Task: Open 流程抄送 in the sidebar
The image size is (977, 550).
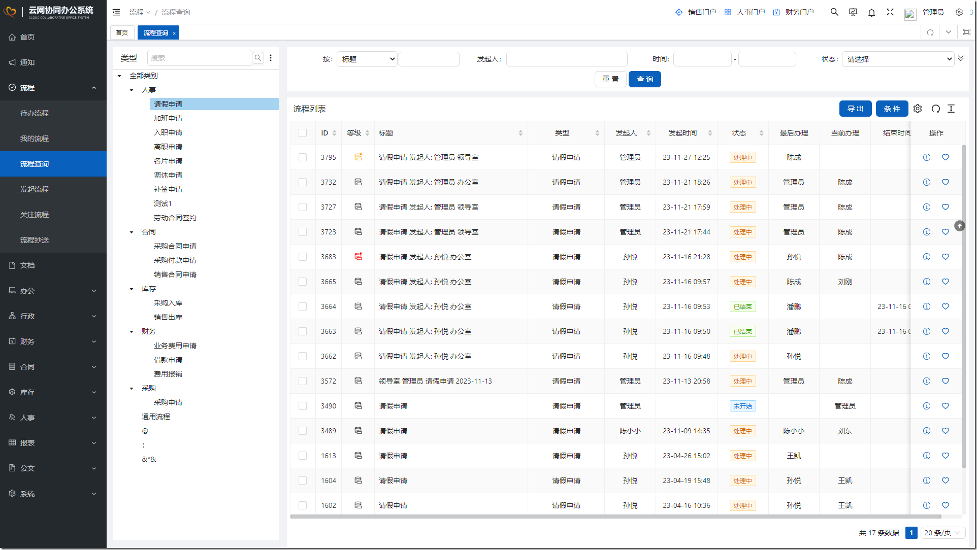Action: (x=53, y=240)
